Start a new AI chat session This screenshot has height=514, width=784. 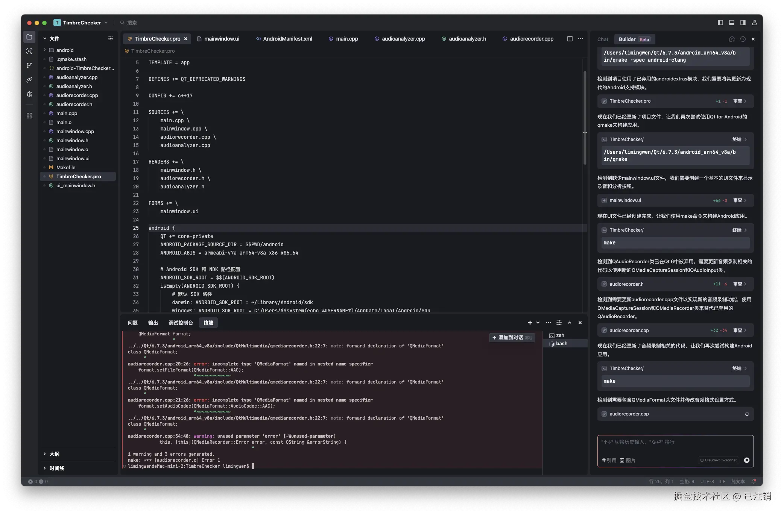click(732, 39)
